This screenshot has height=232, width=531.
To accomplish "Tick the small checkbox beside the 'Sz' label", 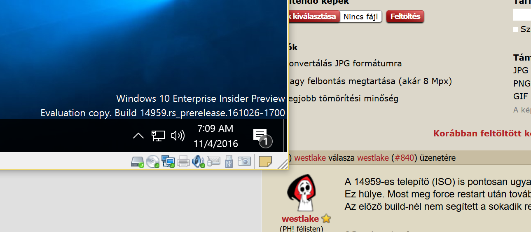I will pyautogui.click(x=515, y=30).
